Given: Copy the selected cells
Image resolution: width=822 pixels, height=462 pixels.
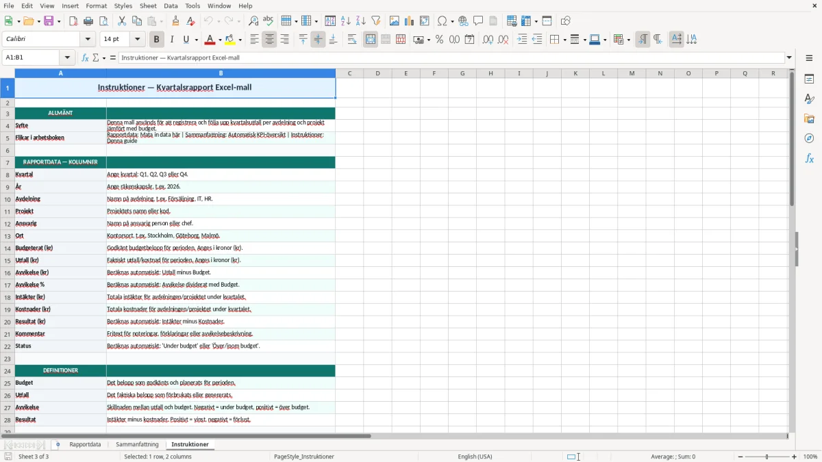Looking at the screenshot, I should [137, 21].
